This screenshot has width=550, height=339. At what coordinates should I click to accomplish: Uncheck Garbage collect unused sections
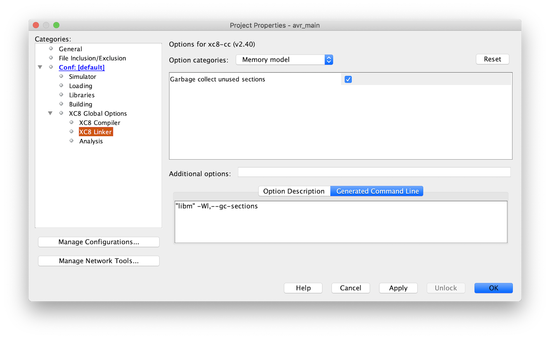[x=348, y=80]
